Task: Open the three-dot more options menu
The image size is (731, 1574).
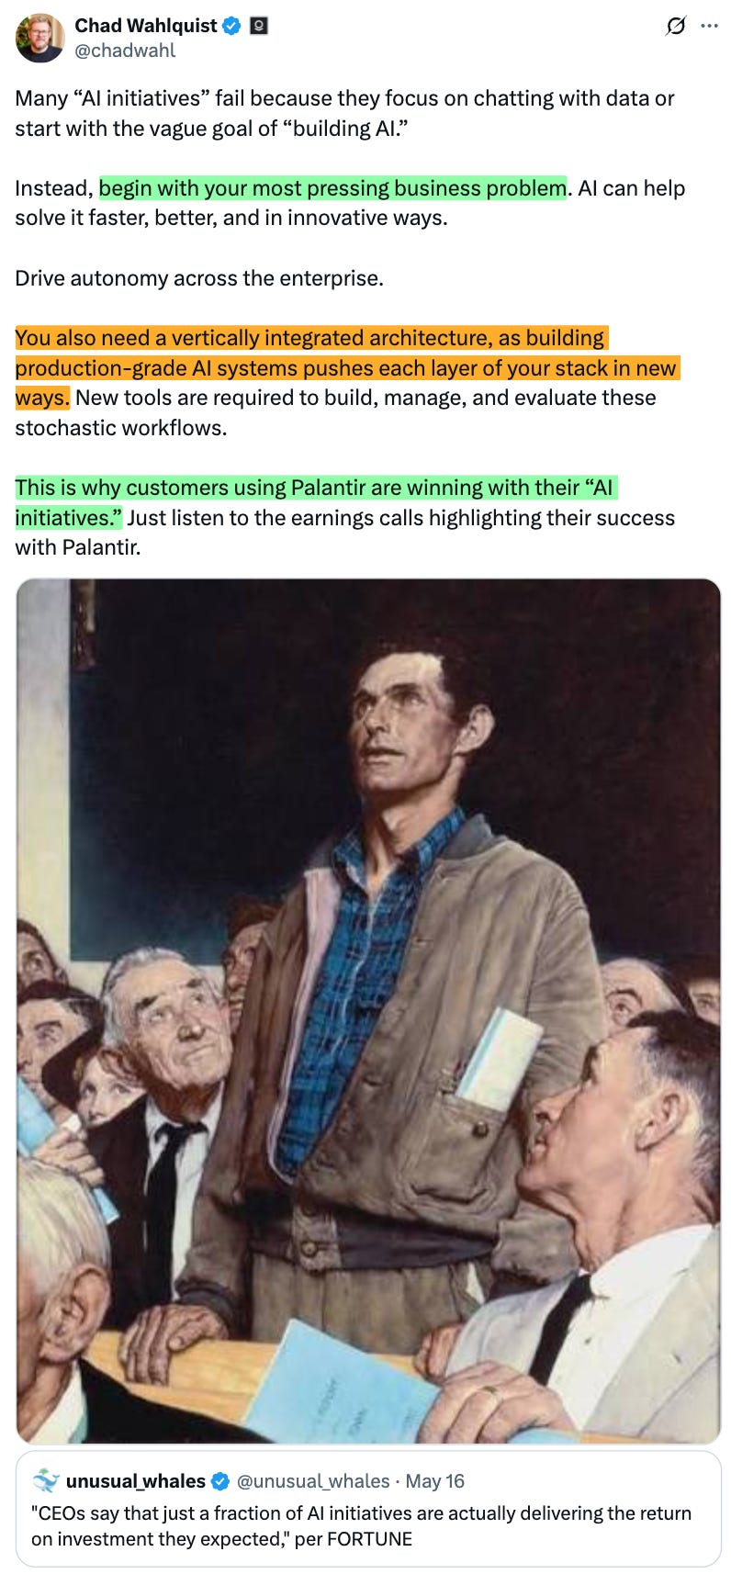Action: [709, 27]
